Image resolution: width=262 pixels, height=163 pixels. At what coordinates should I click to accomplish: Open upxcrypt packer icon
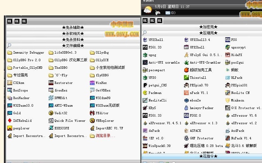coord(228,47)
